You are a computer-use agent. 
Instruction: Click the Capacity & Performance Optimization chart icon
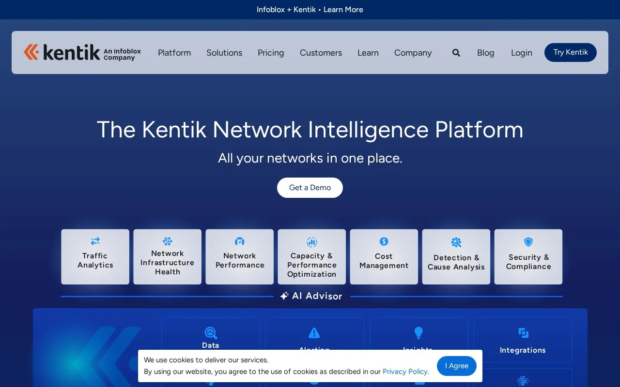click(x=312, y=242)
